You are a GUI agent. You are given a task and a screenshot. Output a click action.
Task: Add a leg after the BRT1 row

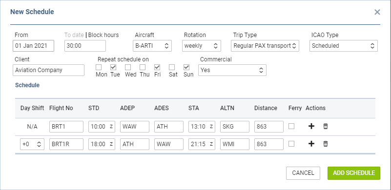311,126
